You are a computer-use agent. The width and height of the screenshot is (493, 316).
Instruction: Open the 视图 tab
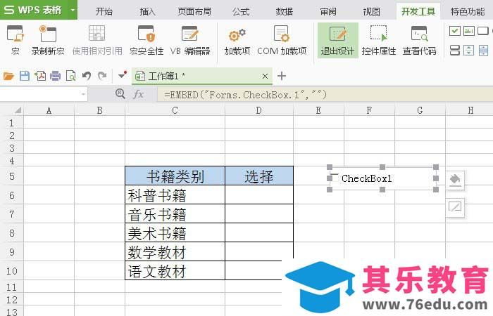[x=372, y=12]
